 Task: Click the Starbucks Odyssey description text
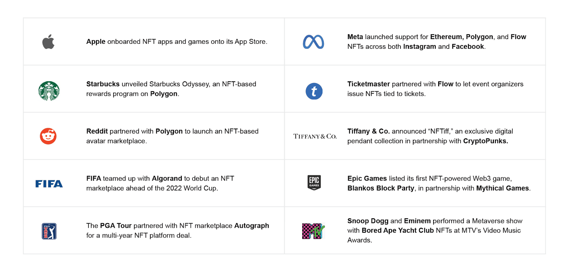pos(171,89)
